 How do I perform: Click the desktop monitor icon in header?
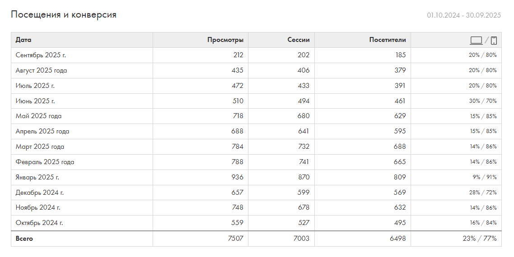[x=476, y=40]
